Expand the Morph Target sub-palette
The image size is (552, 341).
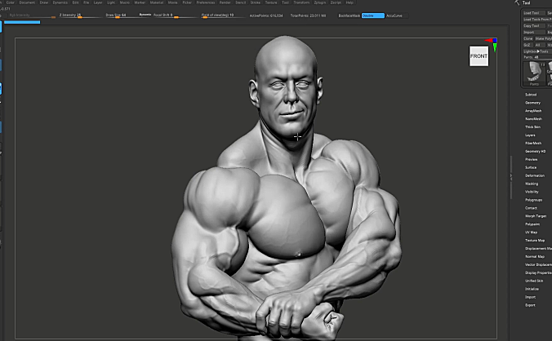(536, 216)
